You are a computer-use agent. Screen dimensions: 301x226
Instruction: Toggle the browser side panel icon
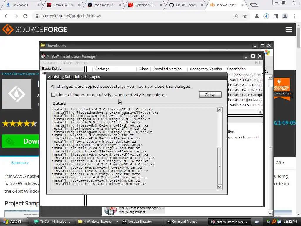276,16
